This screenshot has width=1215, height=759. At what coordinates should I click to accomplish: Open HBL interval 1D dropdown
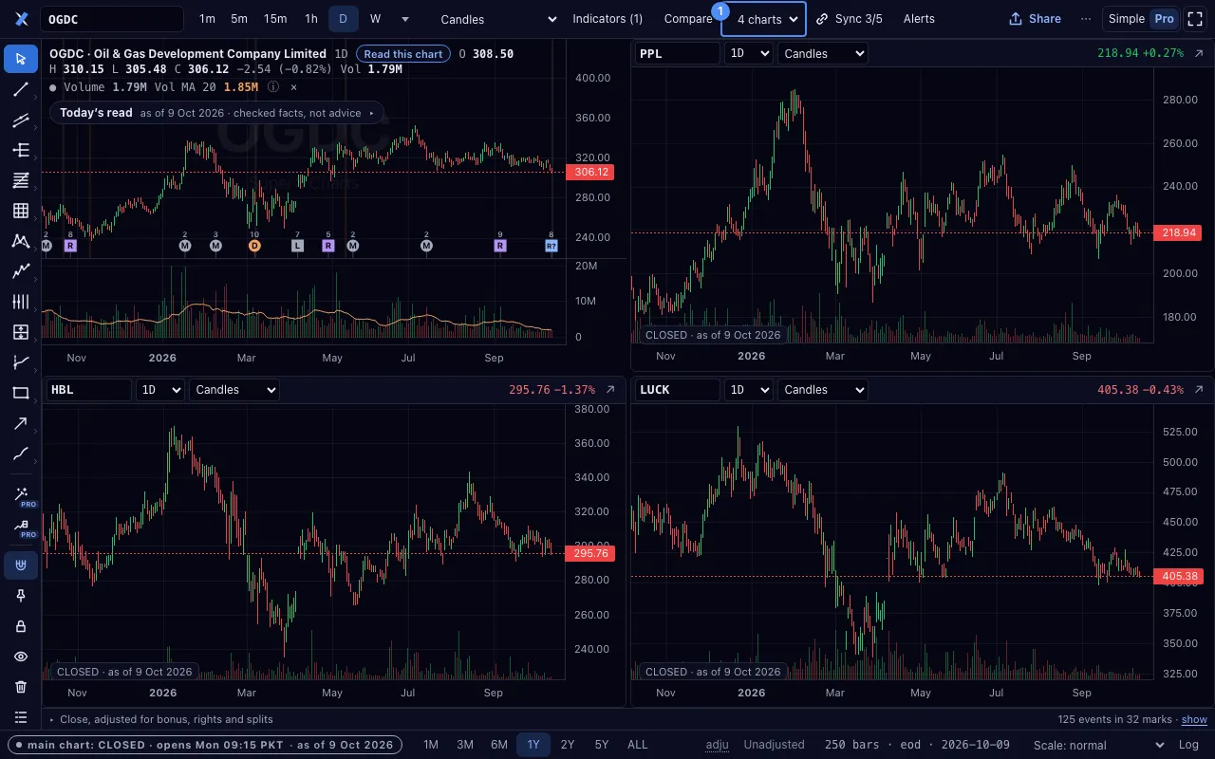tap(159, 389)
